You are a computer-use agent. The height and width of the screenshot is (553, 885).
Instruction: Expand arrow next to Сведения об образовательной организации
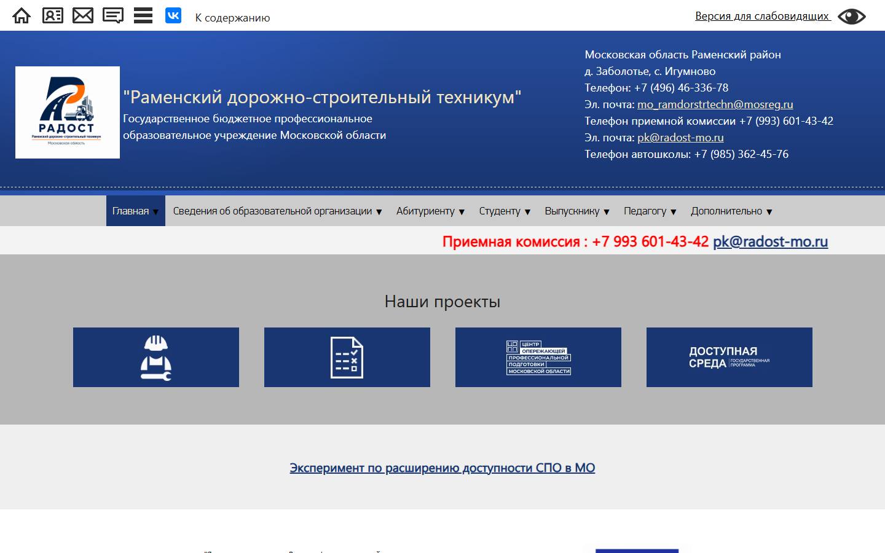click(x=379, y=212)
